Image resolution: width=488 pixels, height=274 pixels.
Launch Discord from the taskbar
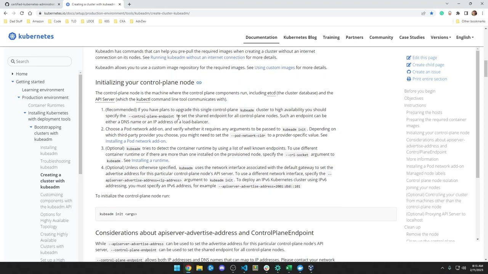coord(222,268)
